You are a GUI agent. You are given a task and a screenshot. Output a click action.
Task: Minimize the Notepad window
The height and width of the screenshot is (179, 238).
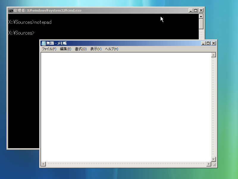pyautogui.click(x=203, y=43)
